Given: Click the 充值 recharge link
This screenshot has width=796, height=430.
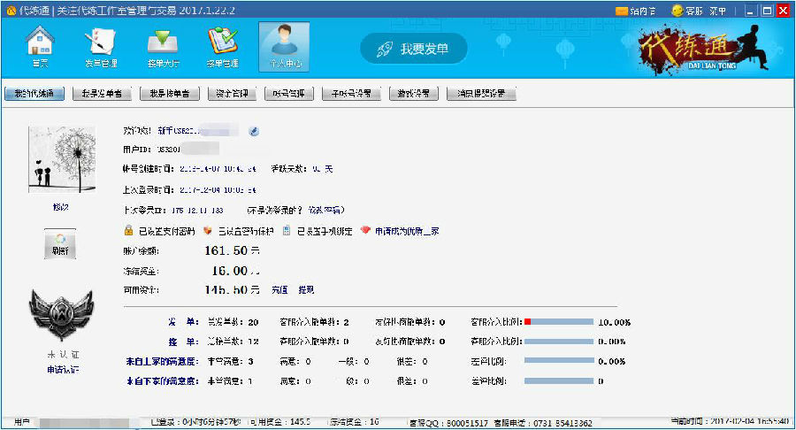Looking at the screenshot, I should click(x=279, y=289).
